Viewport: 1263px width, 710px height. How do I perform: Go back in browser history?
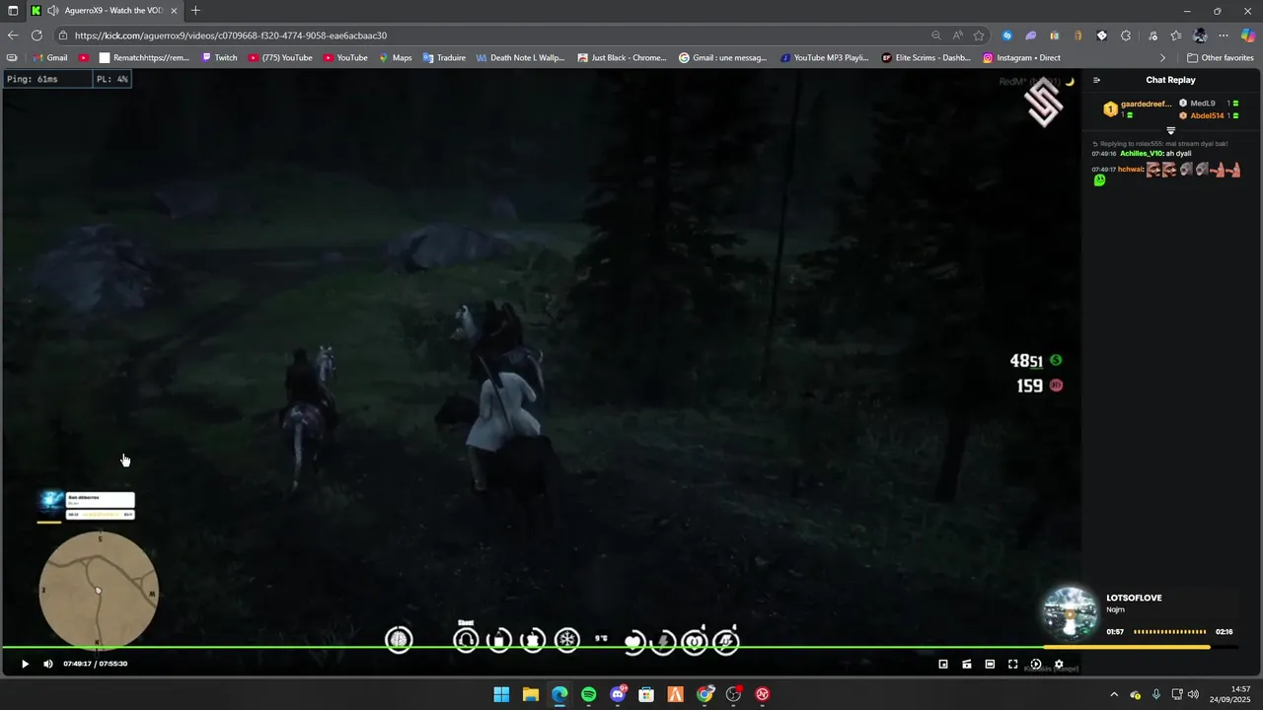(12, 35)
